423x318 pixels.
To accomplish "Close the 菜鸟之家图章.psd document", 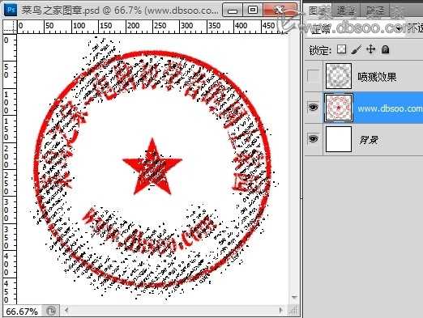I will [x=280, y=11].
